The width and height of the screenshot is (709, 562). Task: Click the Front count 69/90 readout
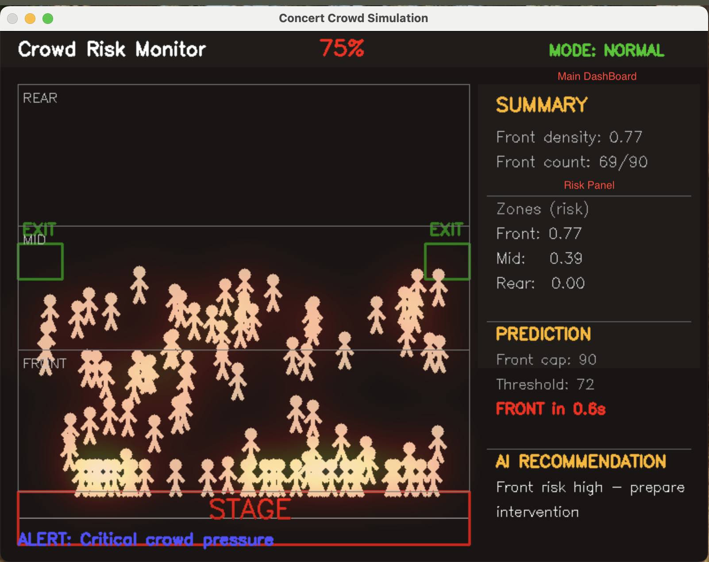tap(571, 162)
